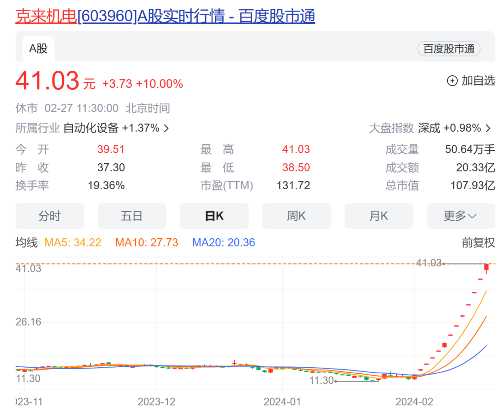This screenshot has width=500, height=408.
Task: Add the stock via the 加自选 label
Action: coord(478,80)
